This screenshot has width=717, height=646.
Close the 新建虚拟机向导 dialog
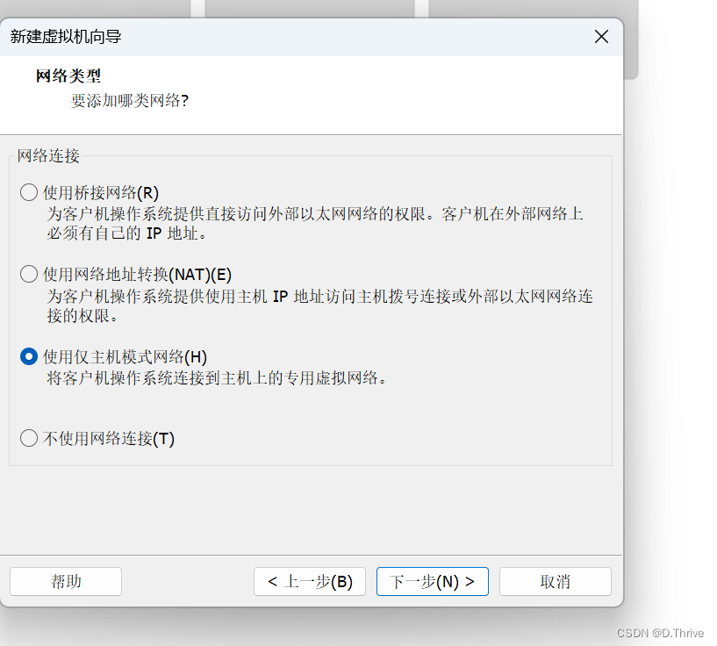click(601, 37)
